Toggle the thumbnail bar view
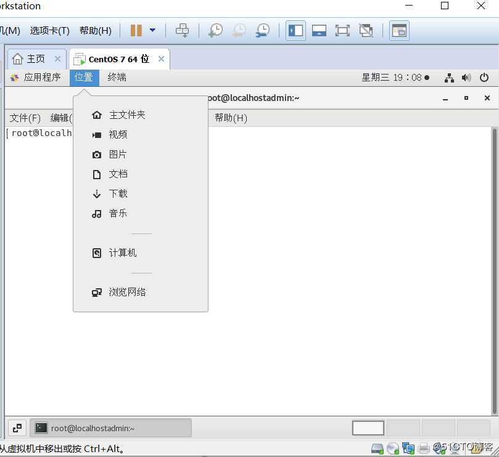Viewport: 499px width, 457px height. pyautogui.click(x=319, y=31)
